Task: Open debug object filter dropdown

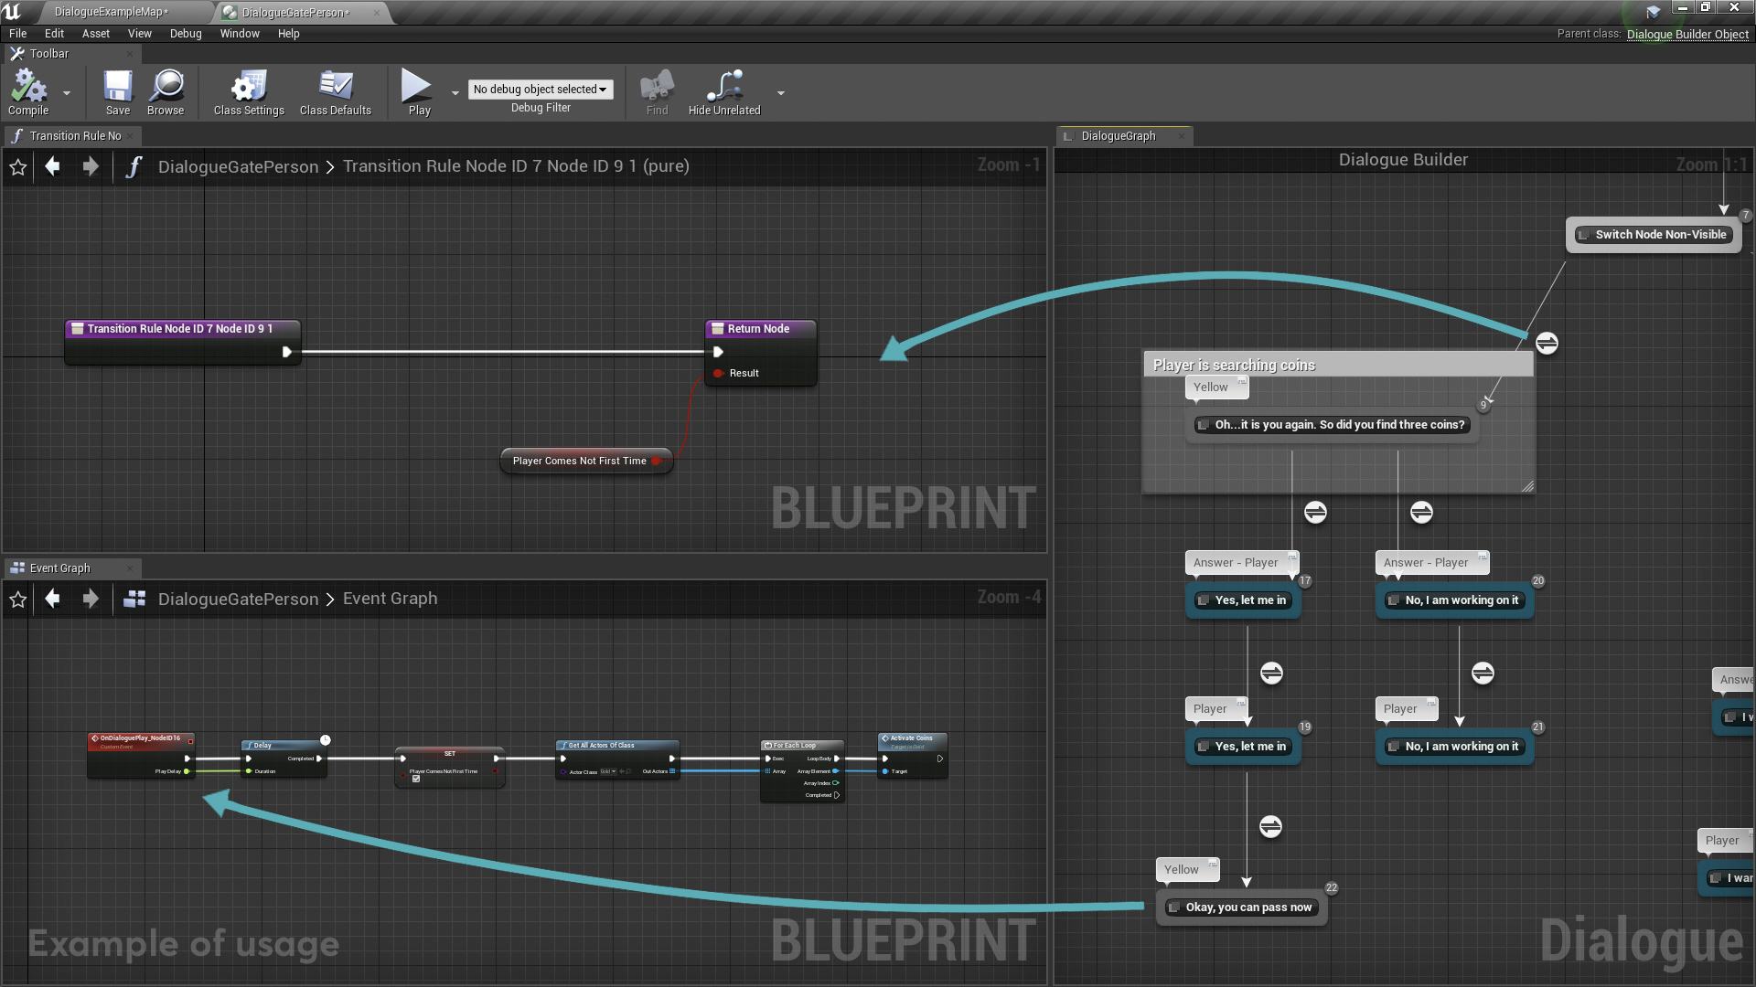Action: click(x=540, y=89)
